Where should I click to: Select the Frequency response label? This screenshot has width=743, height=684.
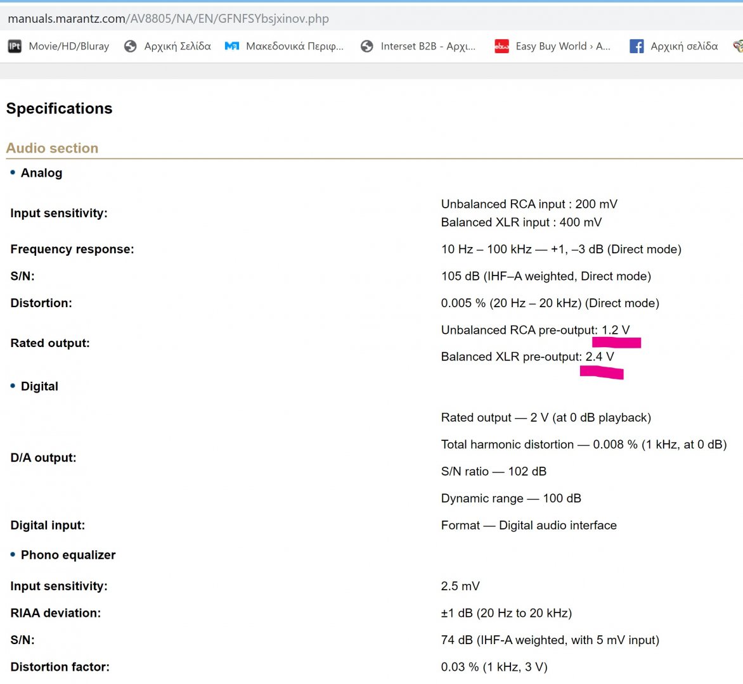tap(72, 249)
